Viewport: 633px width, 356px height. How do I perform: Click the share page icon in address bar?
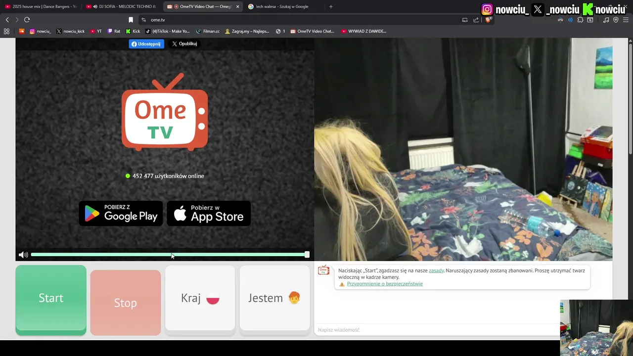click(476, 20)
